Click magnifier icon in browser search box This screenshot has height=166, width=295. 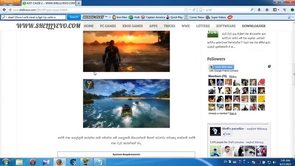pyautogui.click(x=252, y=10)
